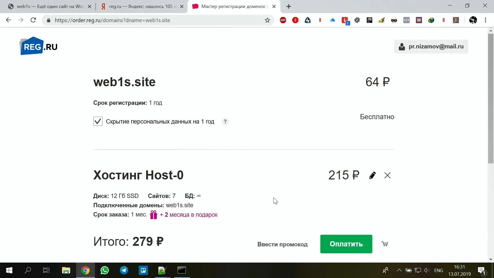Open Trello from the taskbar
494x278 pixels.
(143, 270)
